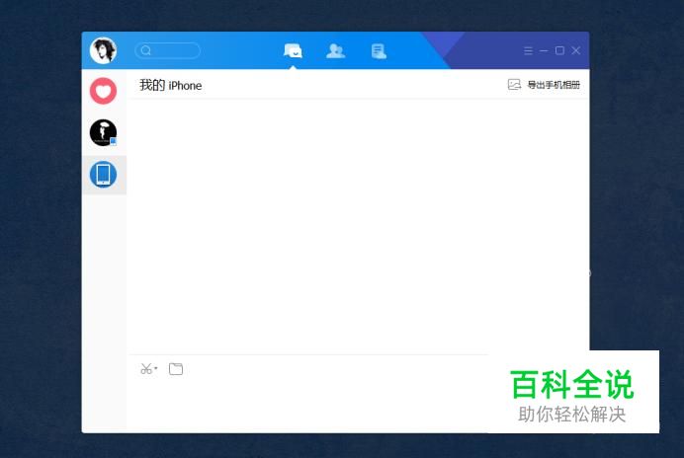Open the pink heart conversation
Viewport: 684px width, 458px height.
click(104, 91)
